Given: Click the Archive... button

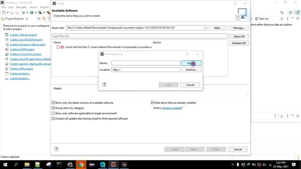Looking at the screenshot, I should (x=191, y=70).
